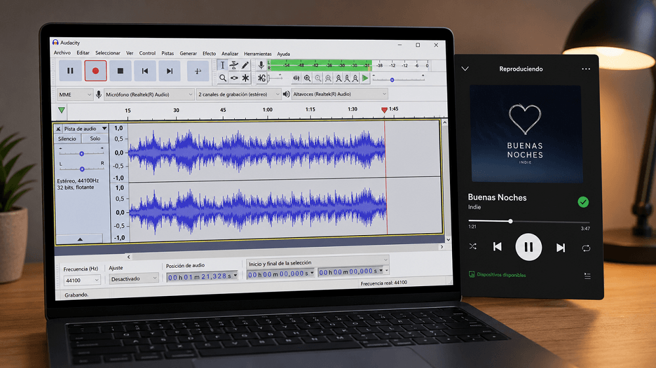Select the Selection (I-beam) tool

[222, 65]
